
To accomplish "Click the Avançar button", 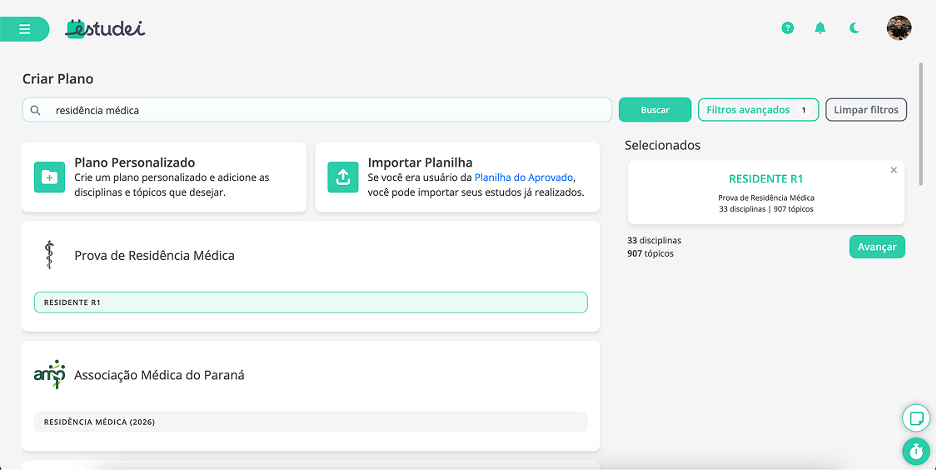I will coord(876,247).
